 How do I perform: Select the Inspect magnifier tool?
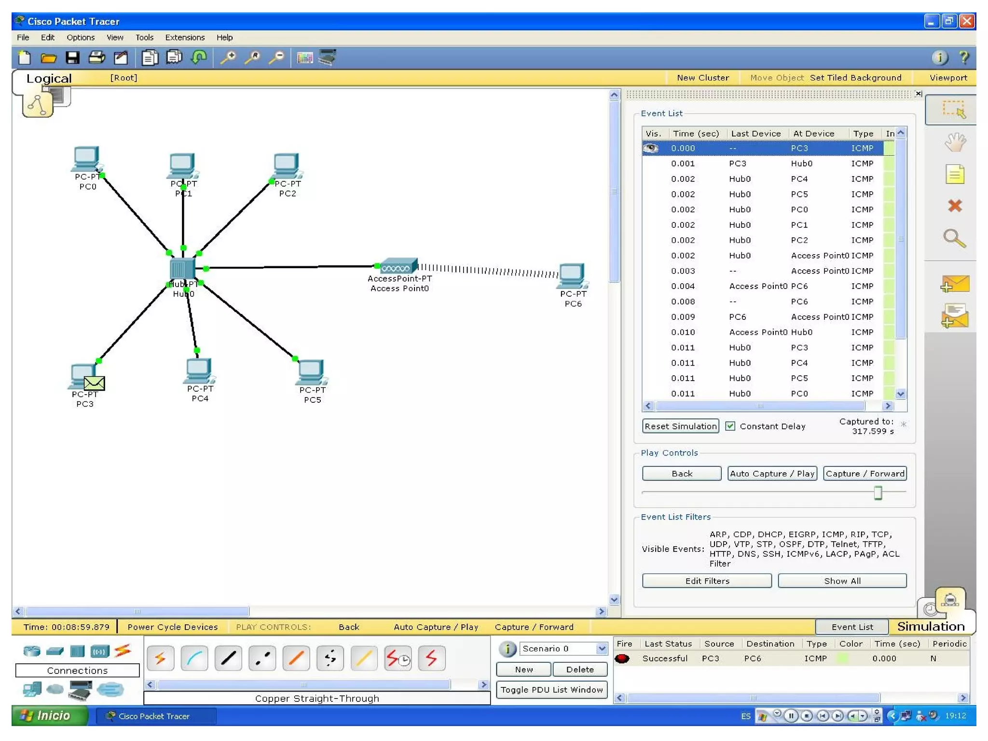point(954,238)
